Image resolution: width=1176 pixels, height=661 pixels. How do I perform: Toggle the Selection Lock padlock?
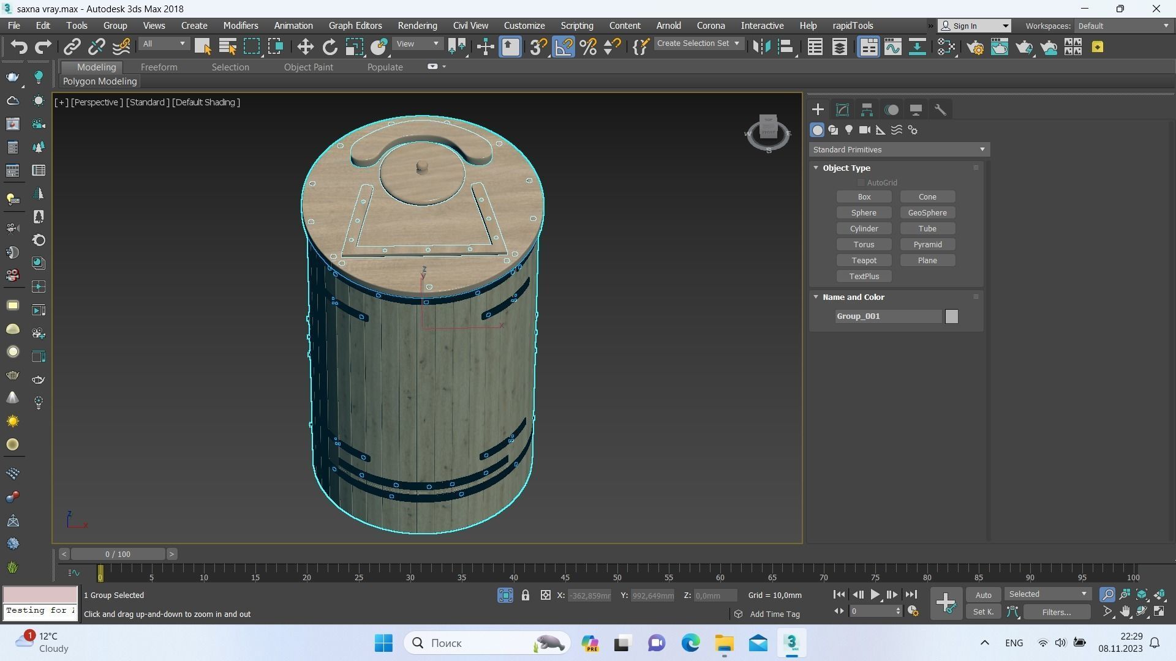click(526, 595)
